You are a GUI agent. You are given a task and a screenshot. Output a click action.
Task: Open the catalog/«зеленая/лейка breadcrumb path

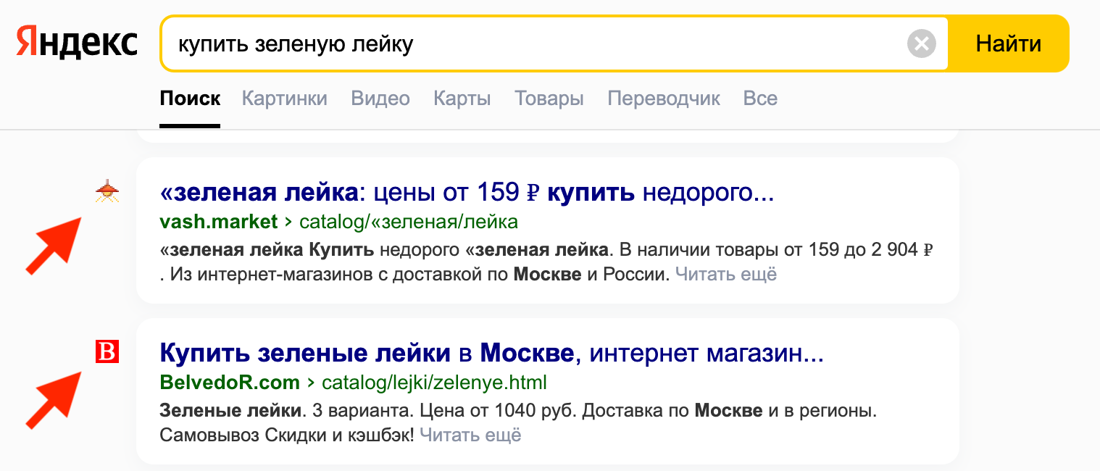[x=409, y=221]
